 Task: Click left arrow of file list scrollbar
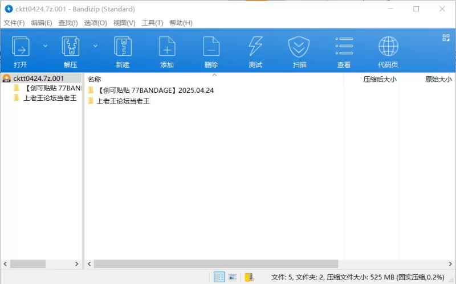point(89,264)
